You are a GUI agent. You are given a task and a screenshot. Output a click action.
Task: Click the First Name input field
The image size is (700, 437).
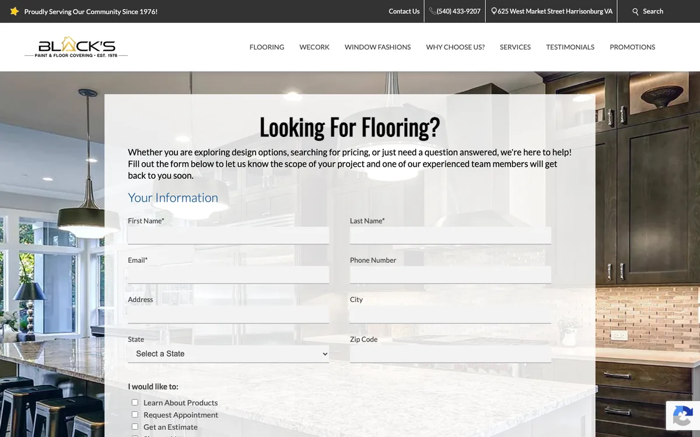click(229, 235)
